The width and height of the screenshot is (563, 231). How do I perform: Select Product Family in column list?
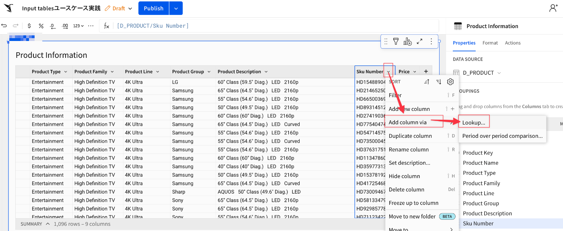(x=481, y=183)
